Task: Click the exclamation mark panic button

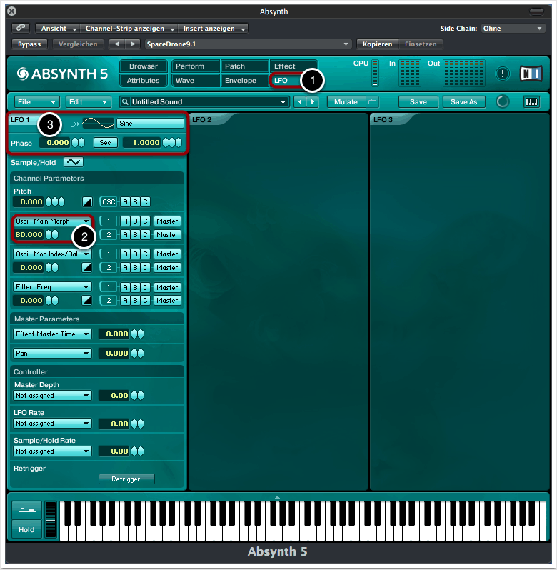Action: 503,74
